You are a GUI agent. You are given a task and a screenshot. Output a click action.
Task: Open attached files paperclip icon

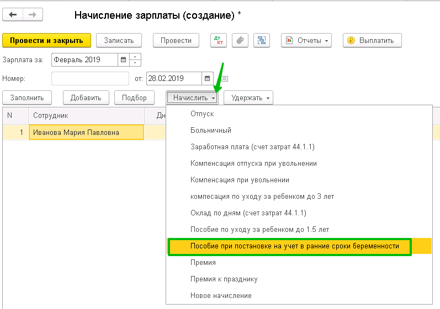click(240, 41)
